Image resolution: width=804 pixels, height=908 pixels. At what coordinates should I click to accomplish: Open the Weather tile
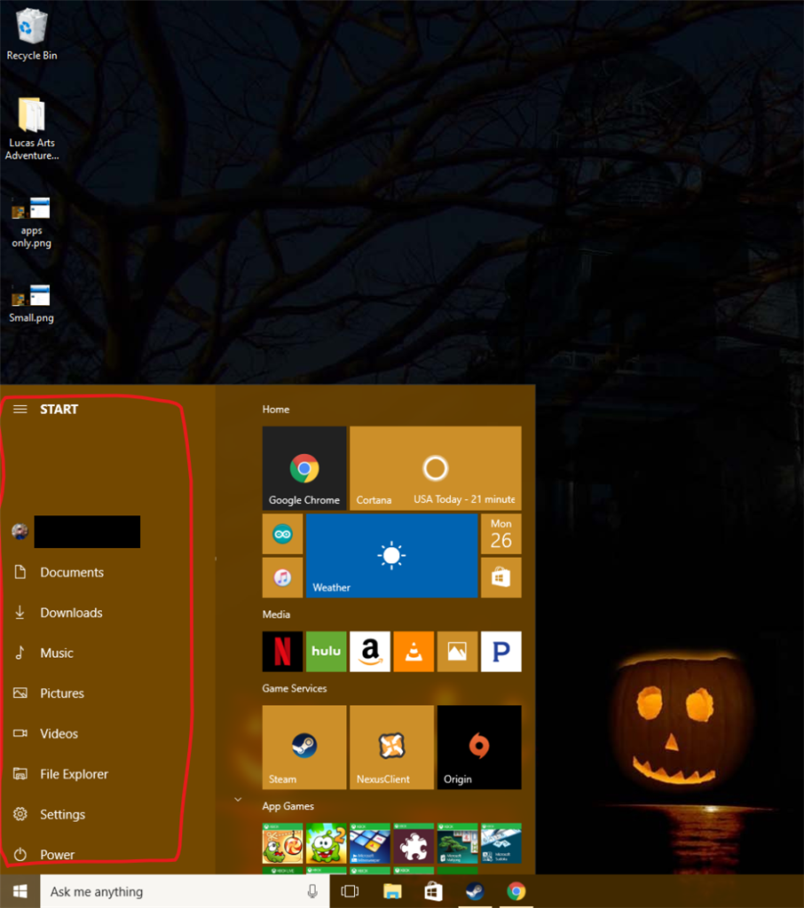(x=391, y=556)
